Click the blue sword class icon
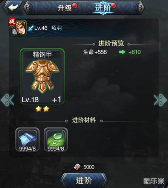Viewport: 168px width, 188px height. (x=31, y=28)
